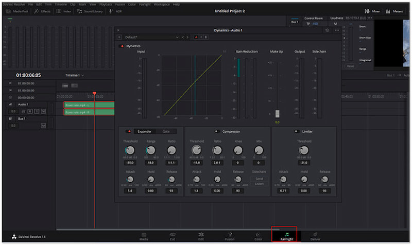This screenshot has height=245, width=412.
Task: Expand the Timeline 1 dropdown
Action: point(83,75)
